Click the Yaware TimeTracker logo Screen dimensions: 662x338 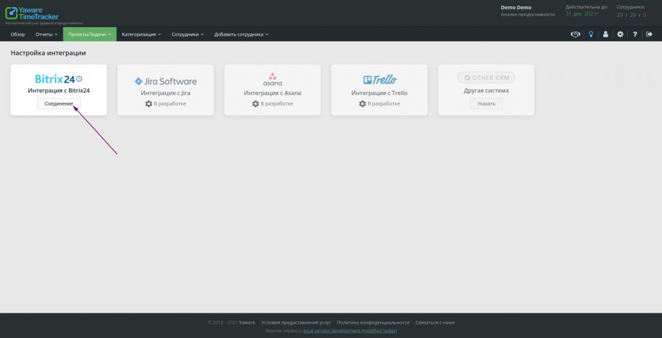pos(32,13)
